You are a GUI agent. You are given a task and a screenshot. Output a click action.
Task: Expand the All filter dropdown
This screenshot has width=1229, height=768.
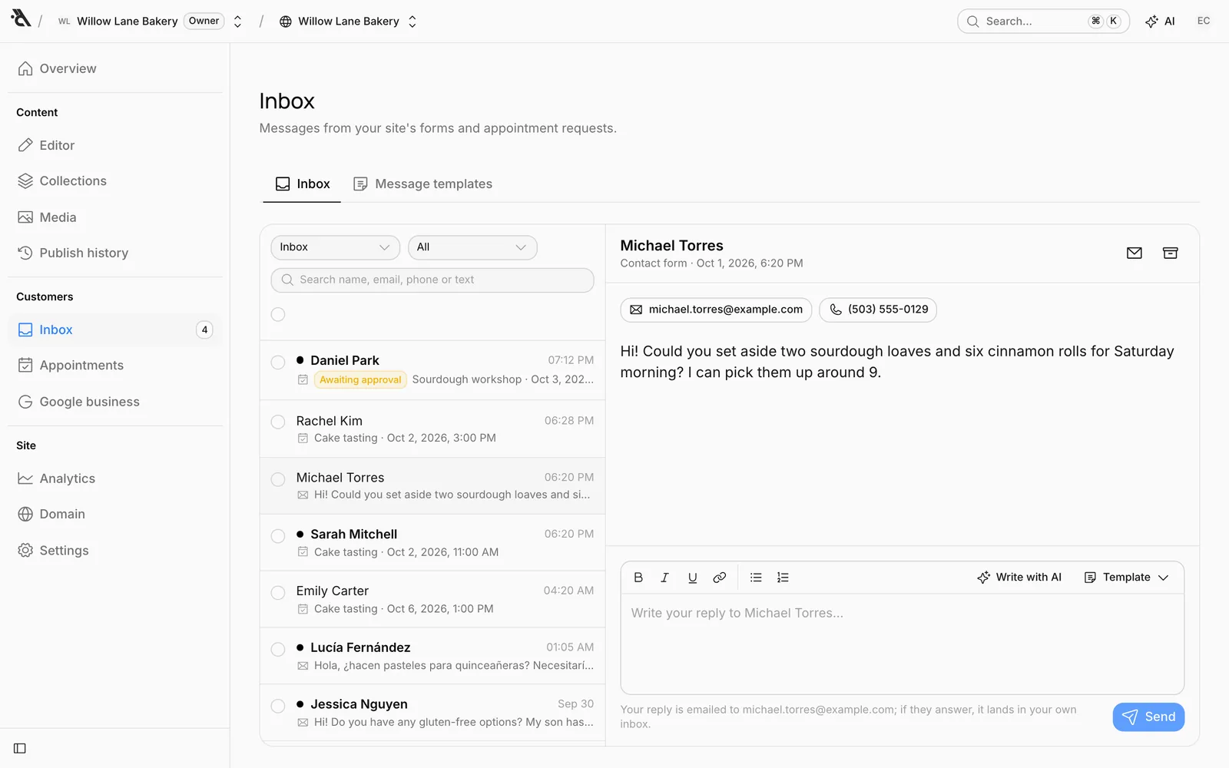click(x=472, y=247)
